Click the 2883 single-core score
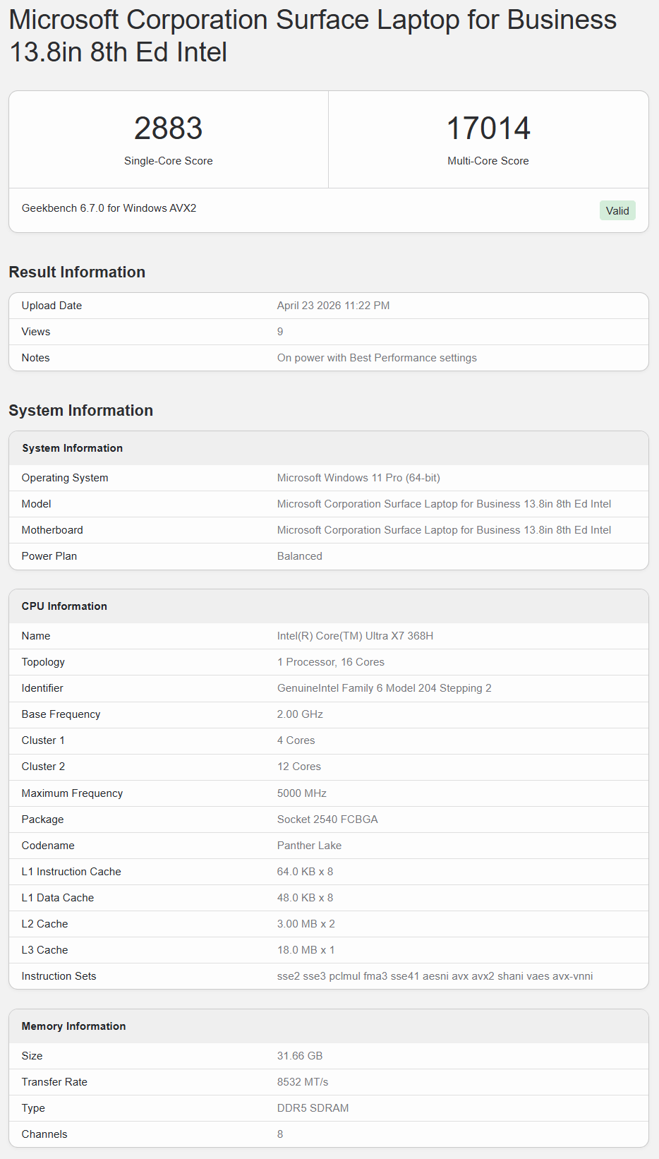Image resolution: width=659 pixels, height=1159 pixels. pyautogui.click(x=169, y=128)
